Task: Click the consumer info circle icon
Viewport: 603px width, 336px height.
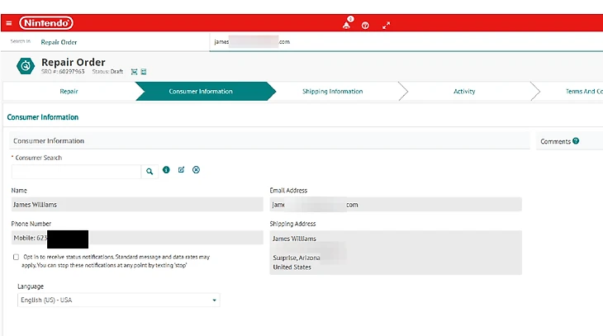Action: [x=166, y=170]
